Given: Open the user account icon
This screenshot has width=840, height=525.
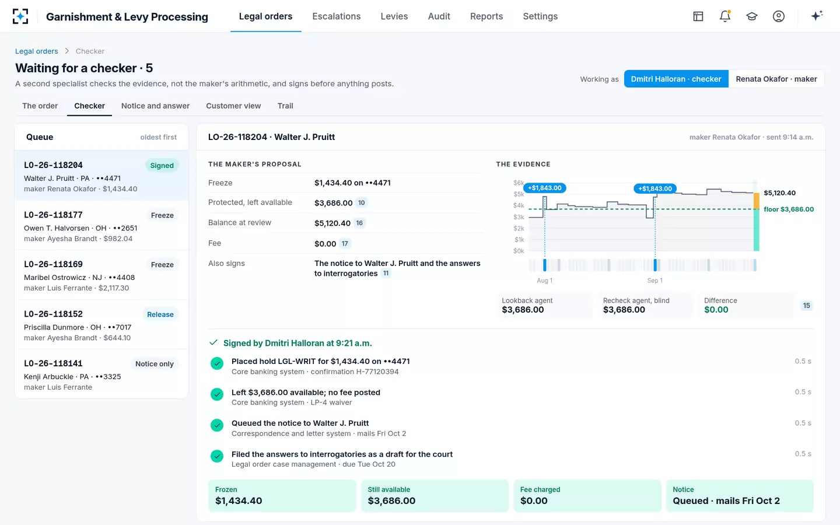Looking at the screenshot, I should pos(779,16).
